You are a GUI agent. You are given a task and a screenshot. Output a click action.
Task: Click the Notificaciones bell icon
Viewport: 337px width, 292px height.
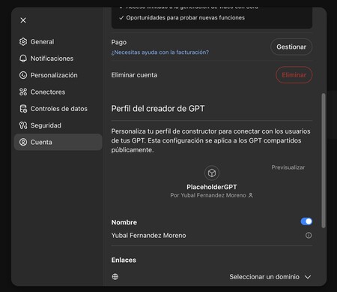[x=23, y=59]
